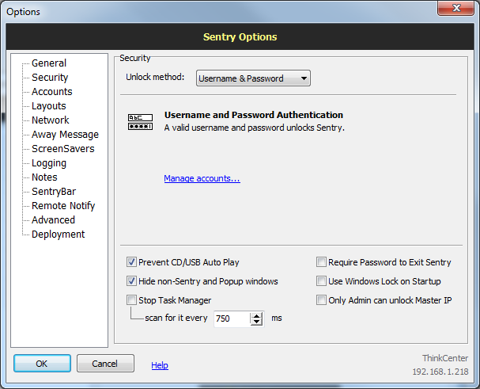This screenshot has height=389, width=480.
Task: Increase scan interval with the up arrow
Action: [256, 315]
